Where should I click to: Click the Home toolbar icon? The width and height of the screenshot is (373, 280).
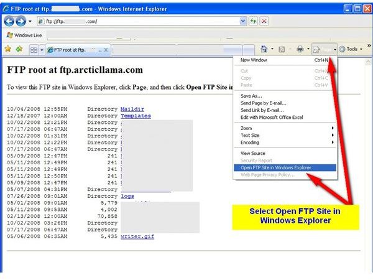(264, 49)
